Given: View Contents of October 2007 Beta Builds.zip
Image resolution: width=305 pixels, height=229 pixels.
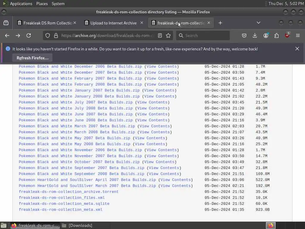Looking at the screenshot, I should pyautogui.click(x=159, y=162).
